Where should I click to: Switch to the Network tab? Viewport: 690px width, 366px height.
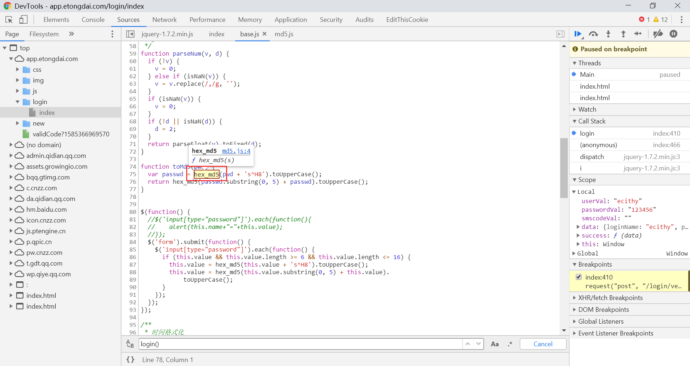[x=164, y=20]
